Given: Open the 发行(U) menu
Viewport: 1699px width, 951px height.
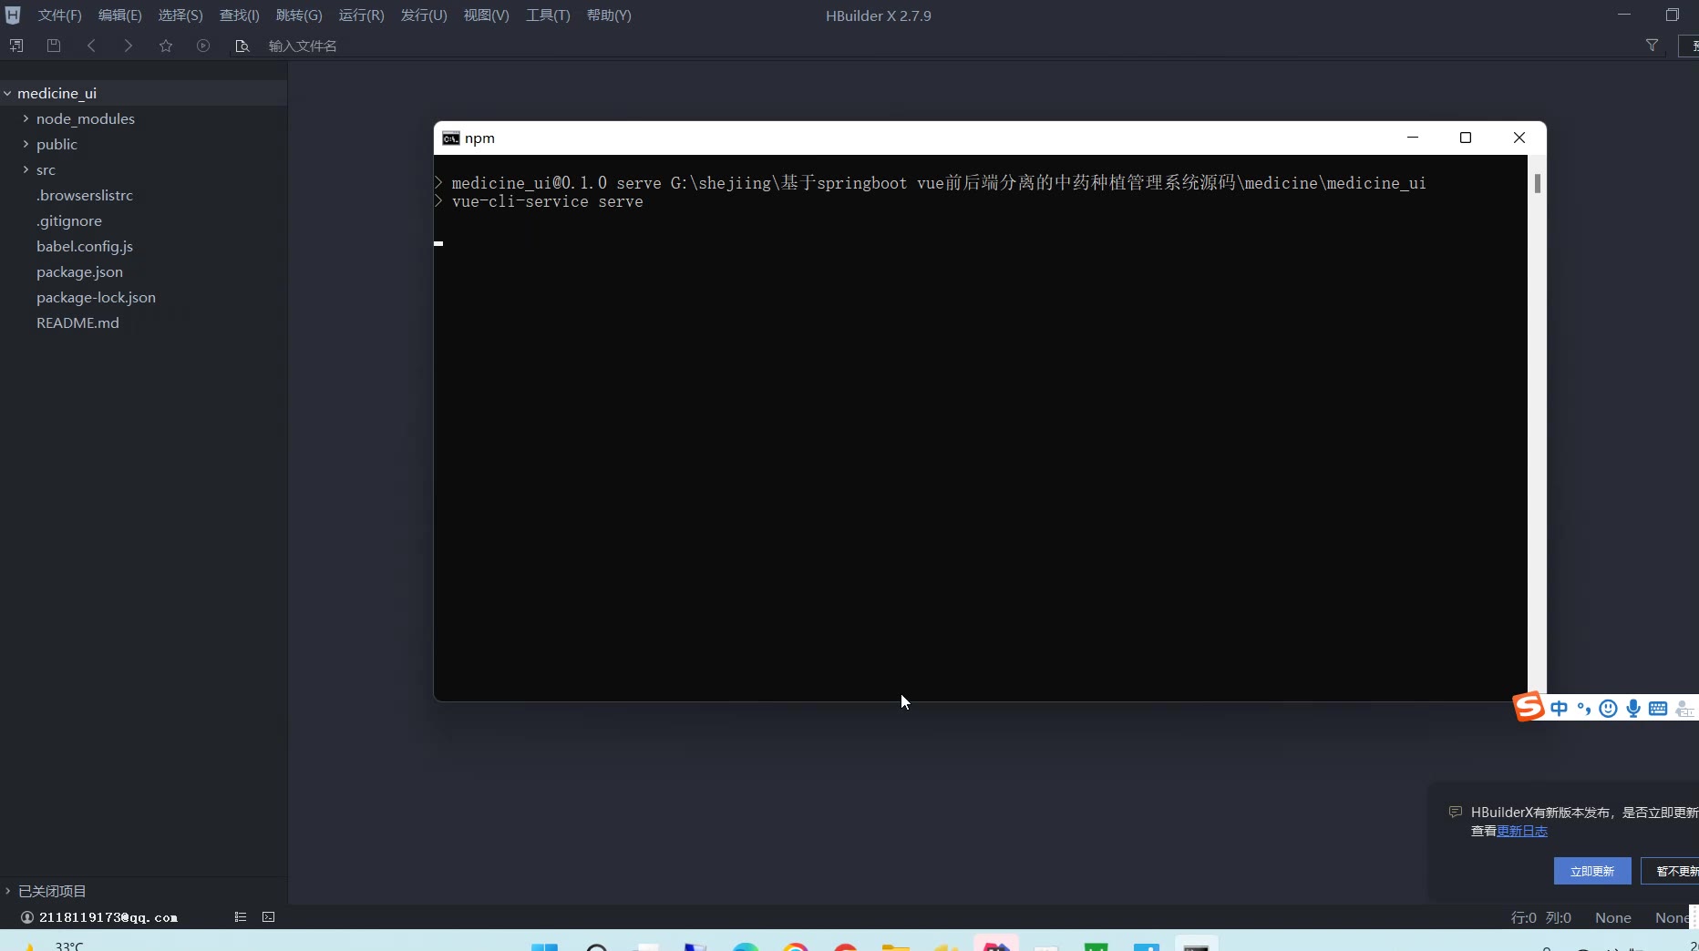Looking at the screenshot, I should [424, 15].
